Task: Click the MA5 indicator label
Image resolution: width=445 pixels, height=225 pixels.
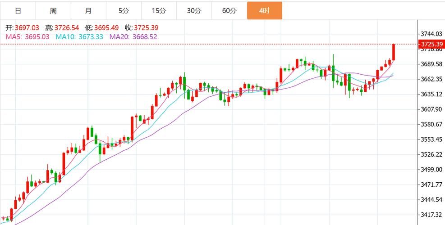Action: tap(28, 37)
